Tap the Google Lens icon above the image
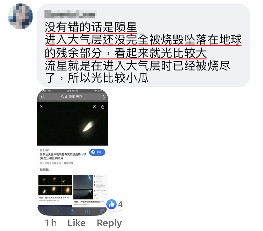The width and height of the screenshot is (263, 231). pyautogui.click(x=95, y=107)
